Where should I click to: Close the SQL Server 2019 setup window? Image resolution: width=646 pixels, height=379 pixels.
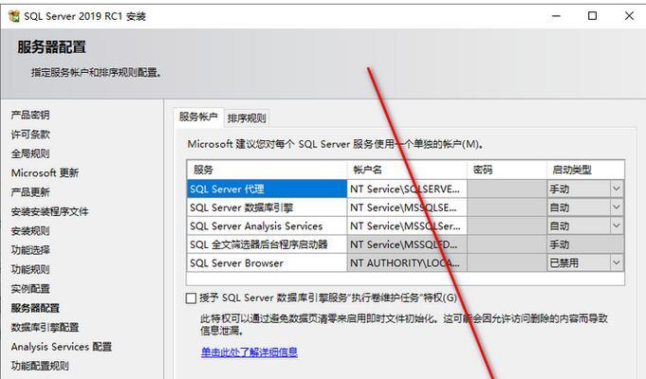[629, 16]
